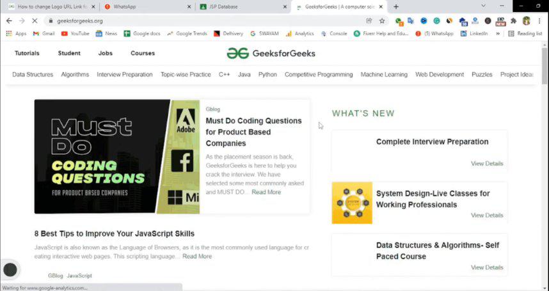Image resolution: width=549 pixels, height=291 pixels.
Task: Open the Fiverr Help and Edu bookmark
Action: click(381, 33)
